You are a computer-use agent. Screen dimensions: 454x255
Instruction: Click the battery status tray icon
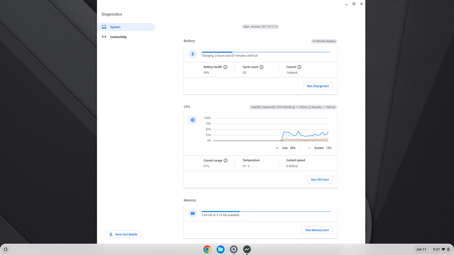point(448,249)
